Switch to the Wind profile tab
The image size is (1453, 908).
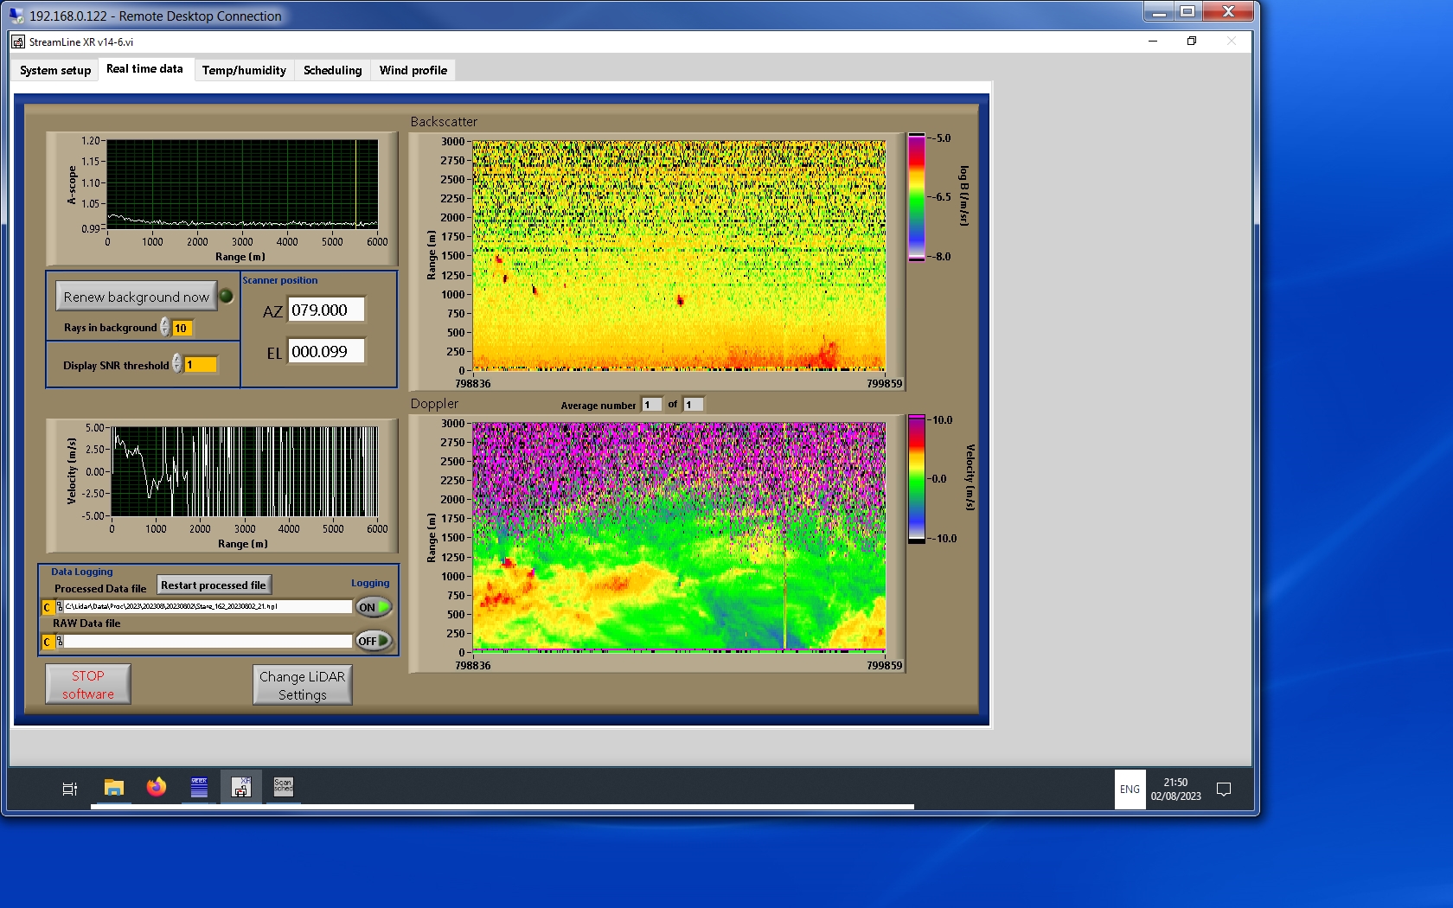point(413,70)
